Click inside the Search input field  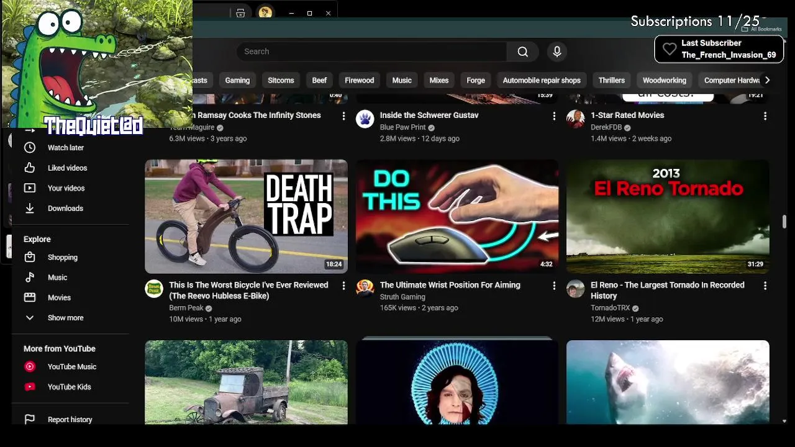tap(371, 52)
